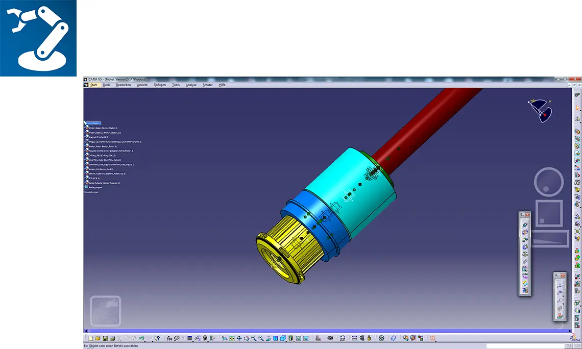Click the Zoom In magnifier icon
Viewport: 582px width, 349px height.
click(x=254, y=338)
